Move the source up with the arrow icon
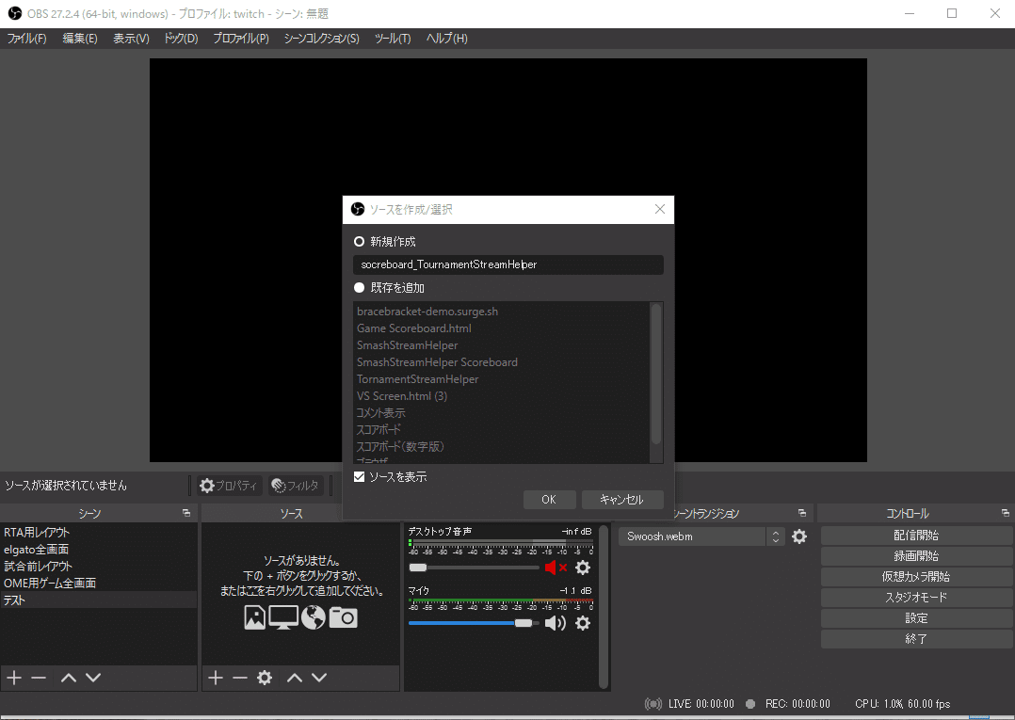 295,678
